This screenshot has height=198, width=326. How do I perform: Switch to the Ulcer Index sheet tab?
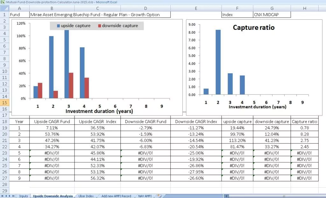86,196
